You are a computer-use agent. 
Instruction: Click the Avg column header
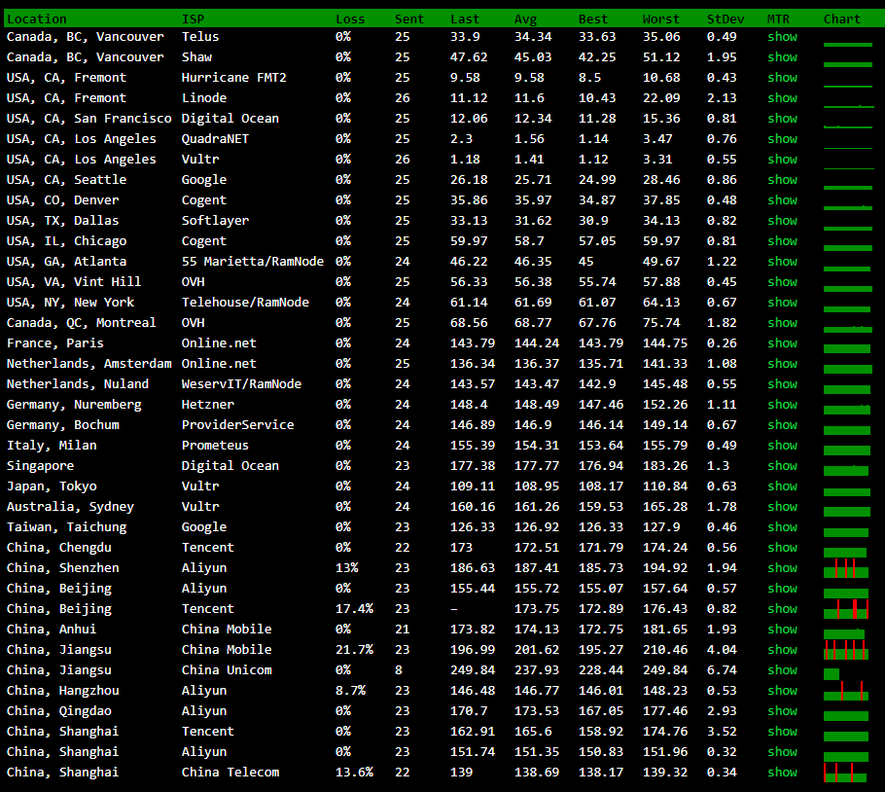(525, 19)
